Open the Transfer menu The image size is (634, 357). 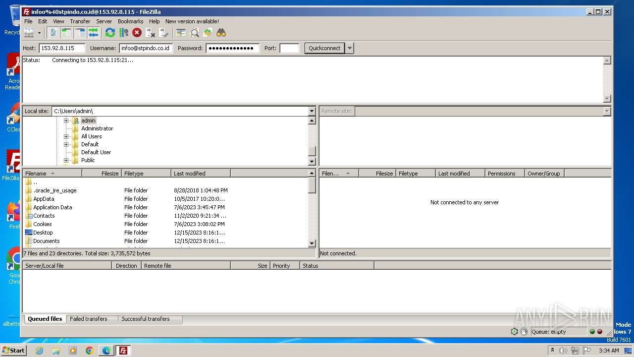coord(80,21)
